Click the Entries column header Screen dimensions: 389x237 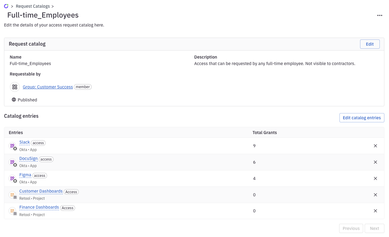click(16, 133)
